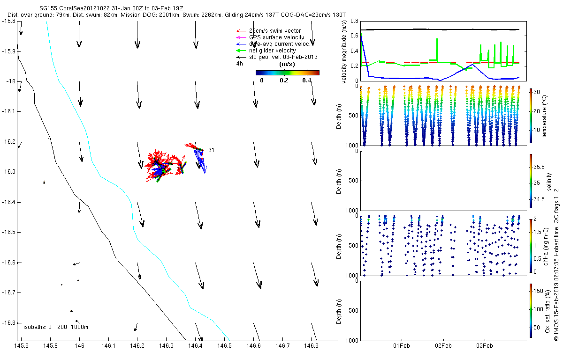Click the '150' tick on the oxygen colorbar
The width and height of the screenshot is (563, 351).
(x=539, y=292)
